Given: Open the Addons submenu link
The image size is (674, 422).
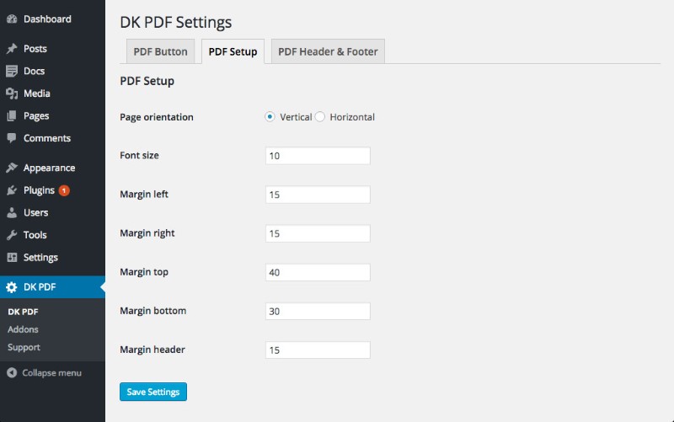Looking at the screenshot, I should click(x=23, y=329).
